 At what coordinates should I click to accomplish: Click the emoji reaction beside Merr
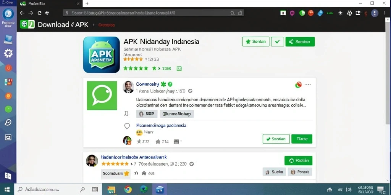click(x=139, y=133)
